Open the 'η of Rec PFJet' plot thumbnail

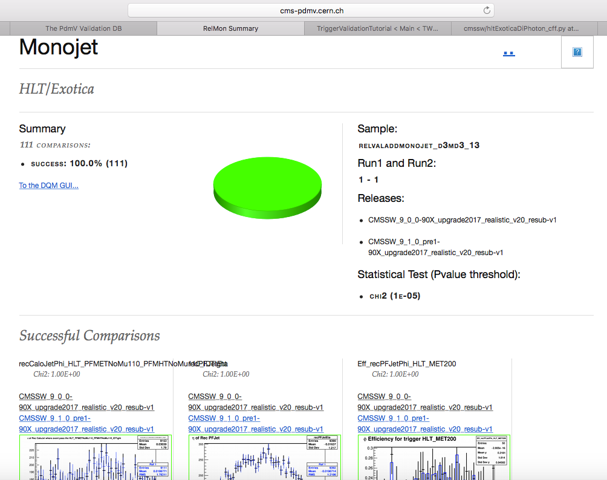(x=265, y=458)
